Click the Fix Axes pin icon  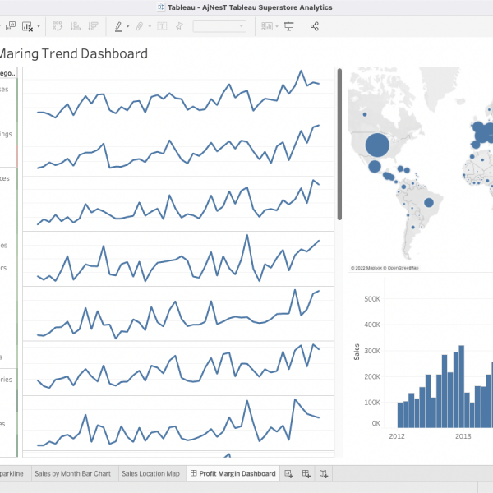click(x=179, y=26)
